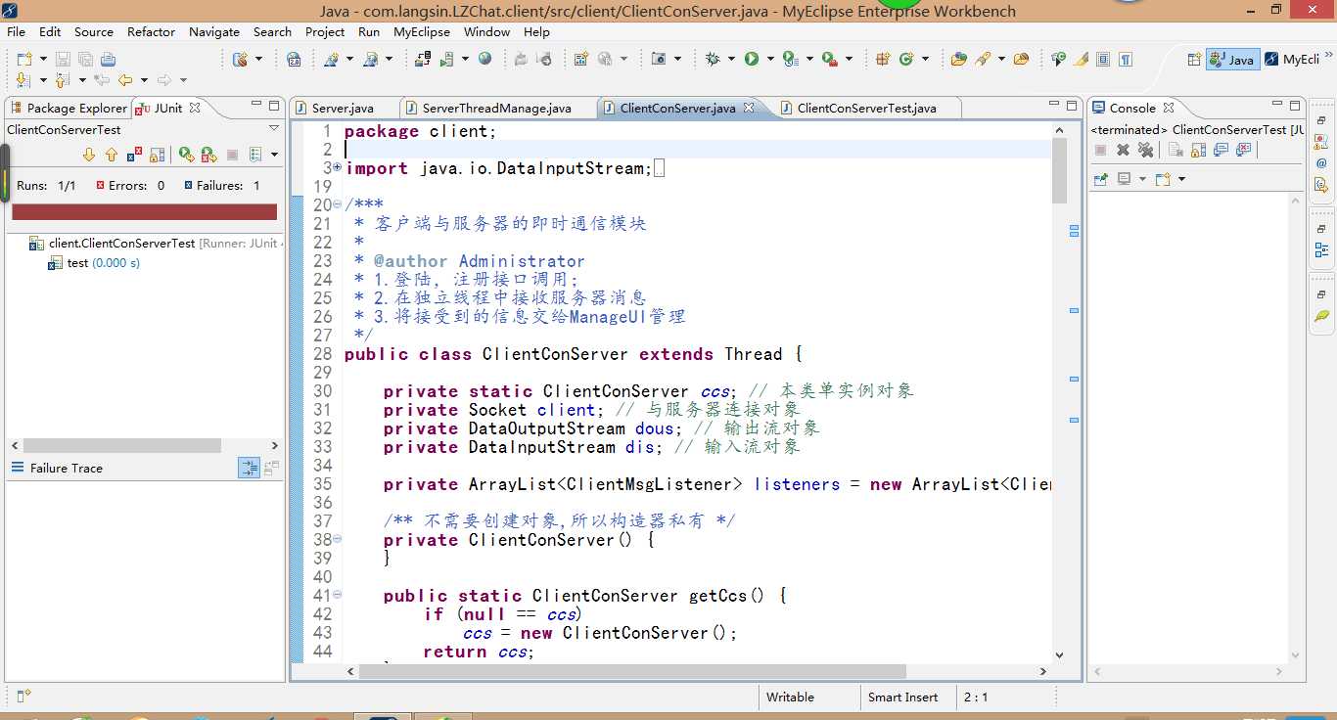Close the ClientConServer.java editor tab
Screen dimensions: 1337x720
click(x=749, y=108)
